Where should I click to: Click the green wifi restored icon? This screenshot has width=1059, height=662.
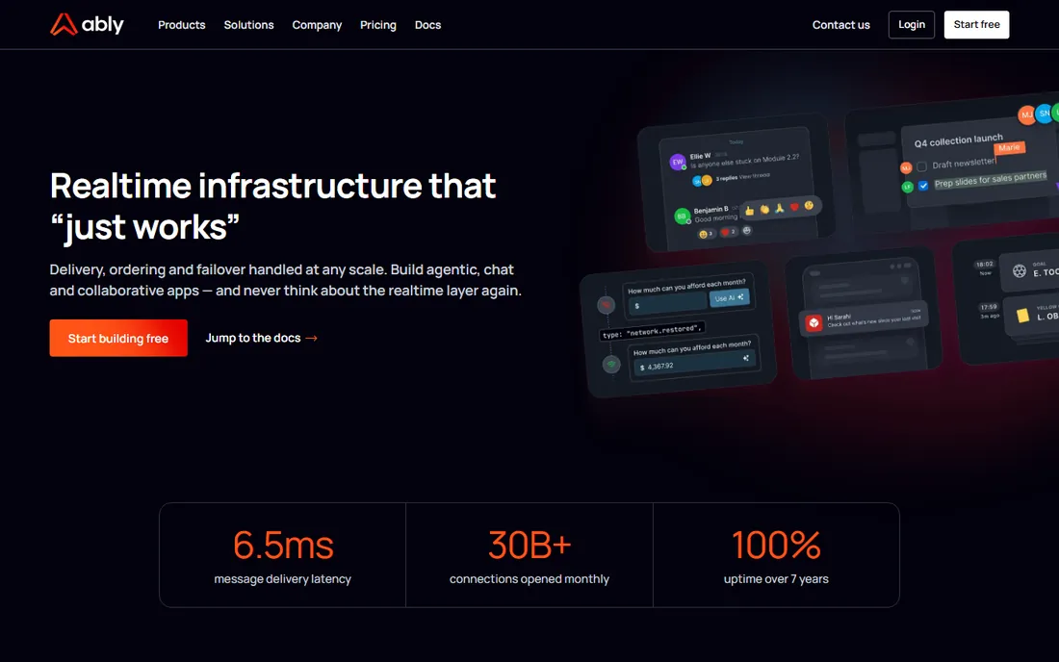tap(611, 365)
